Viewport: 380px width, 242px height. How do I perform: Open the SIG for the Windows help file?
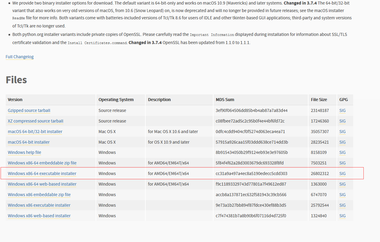(x=342, y=152)
